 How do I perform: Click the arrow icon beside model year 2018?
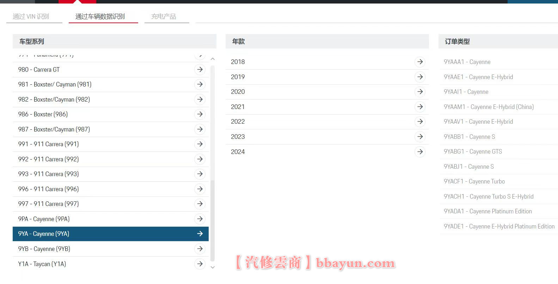420,62
